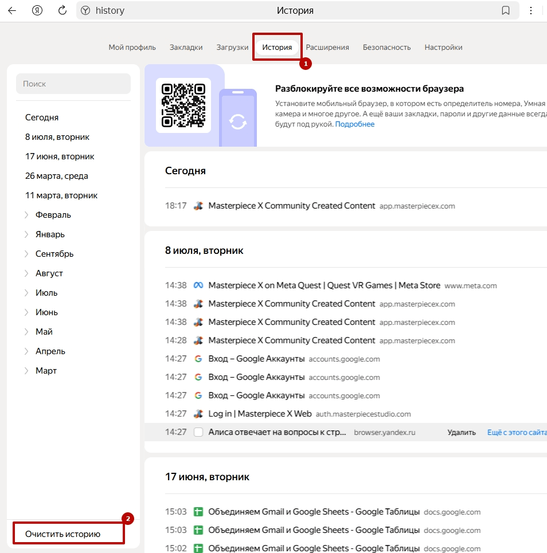
Task: Jump to 11 марта, вторник in the sidebar
Action: coord(61,195)
